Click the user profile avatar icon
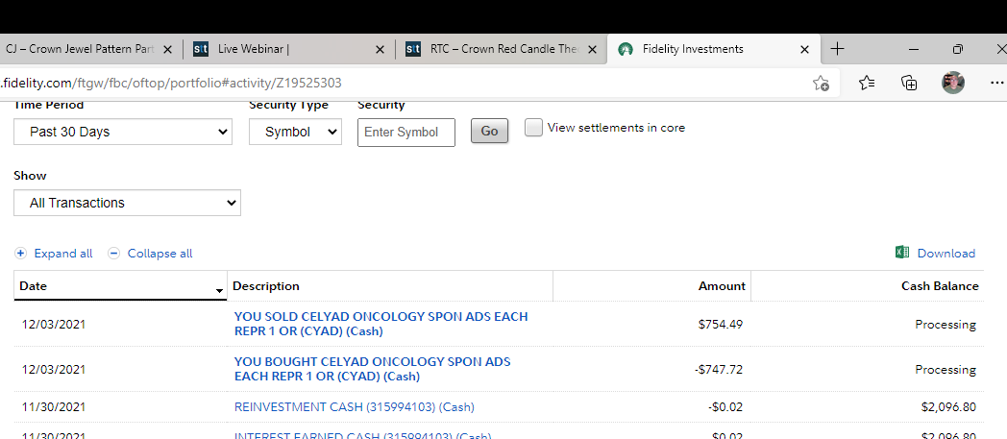 (x=953, y=83)
